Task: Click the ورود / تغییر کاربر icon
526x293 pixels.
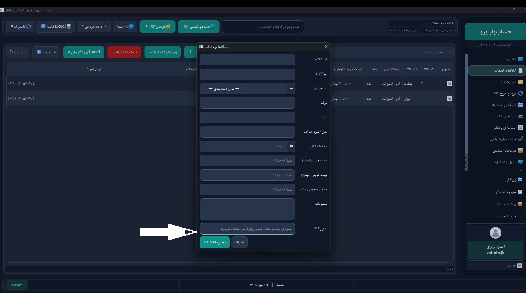Action: (520, 204)
